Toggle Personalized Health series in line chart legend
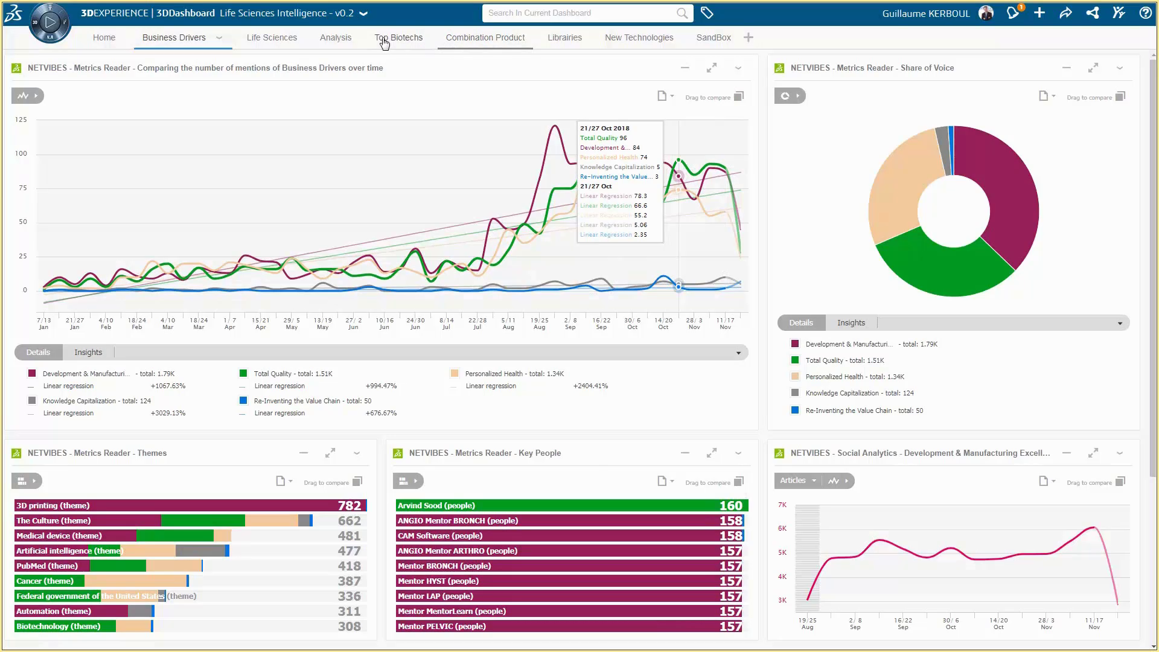The image size is (1159, 652). click(455, 374)
